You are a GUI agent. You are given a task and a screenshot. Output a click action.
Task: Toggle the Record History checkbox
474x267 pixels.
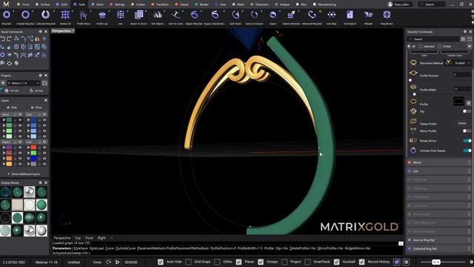click(362, 262)
